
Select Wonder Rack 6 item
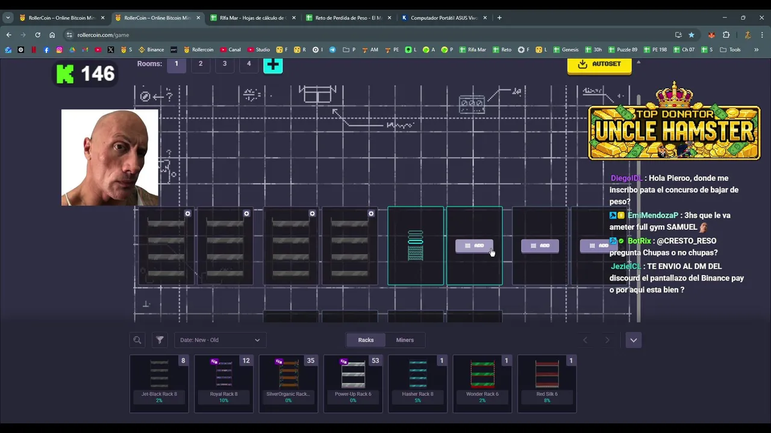[x=482, y=384]
